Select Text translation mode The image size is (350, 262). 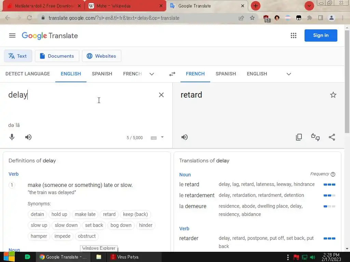[18, 56]
